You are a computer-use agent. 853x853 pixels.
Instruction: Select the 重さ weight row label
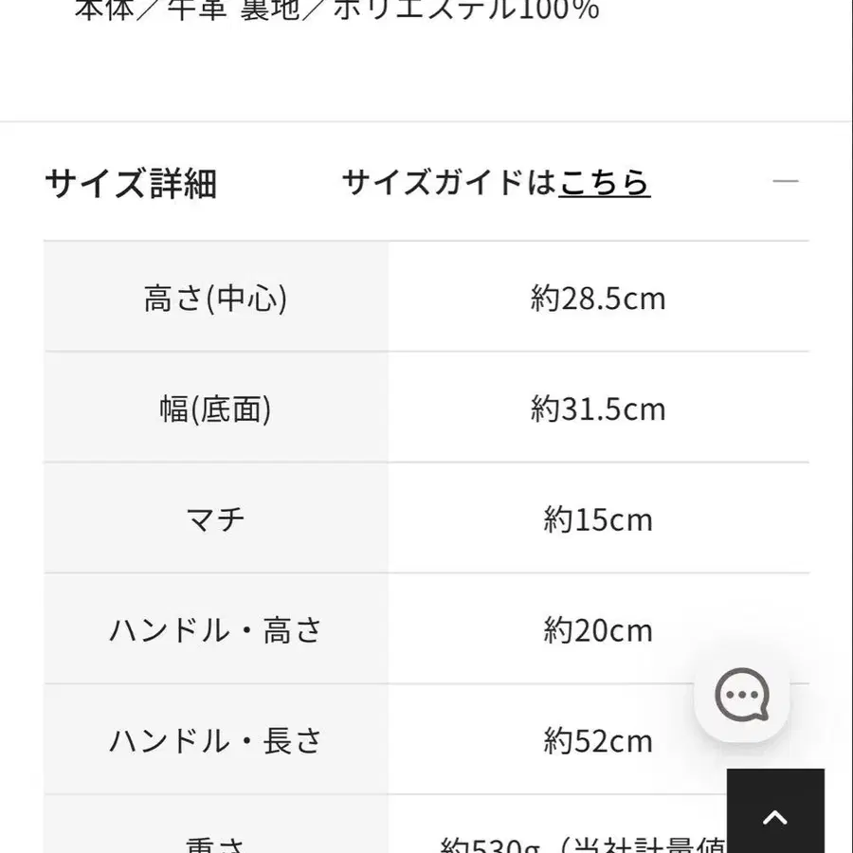[x=215, y=844]
